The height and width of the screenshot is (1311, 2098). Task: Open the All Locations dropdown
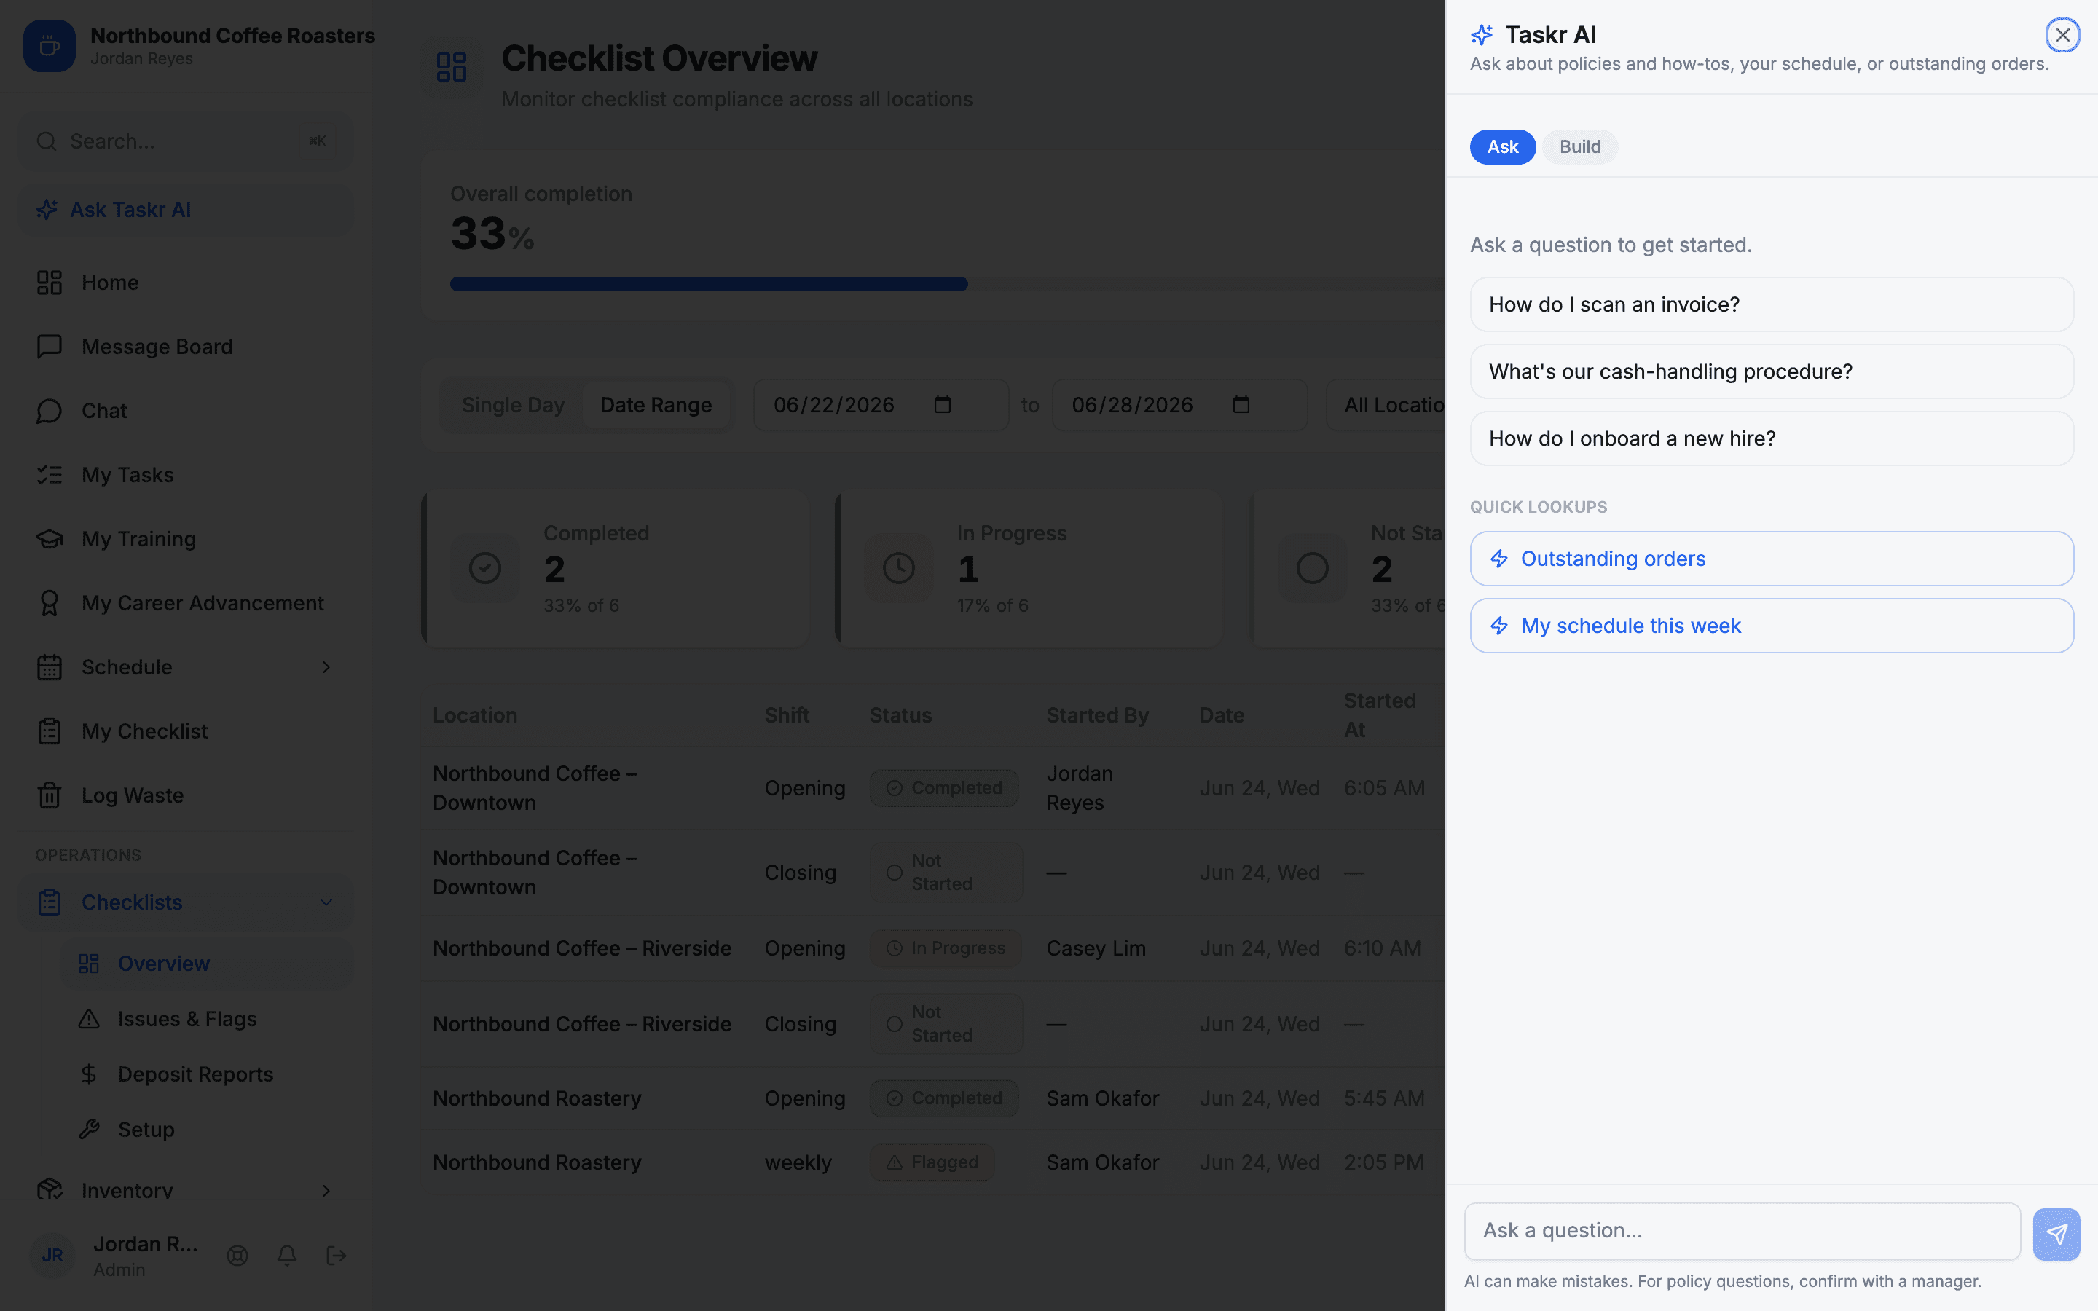pyautogui.click(x=1386, y=405)
